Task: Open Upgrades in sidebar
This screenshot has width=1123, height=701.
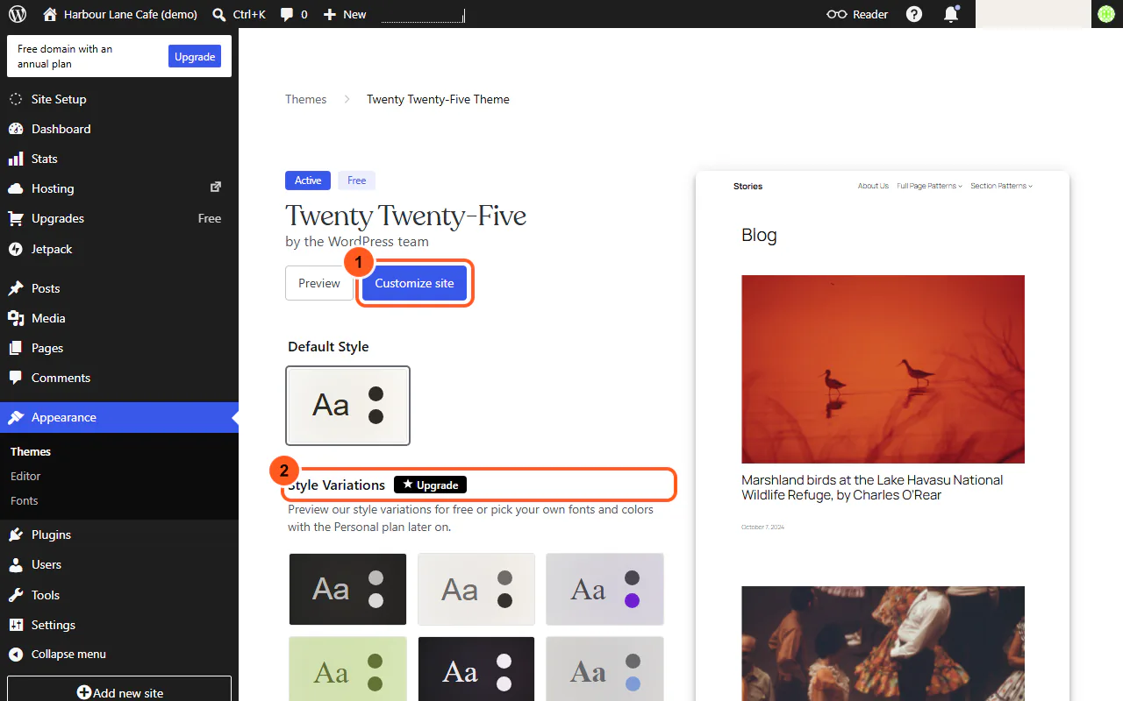Action: (119, 218)
